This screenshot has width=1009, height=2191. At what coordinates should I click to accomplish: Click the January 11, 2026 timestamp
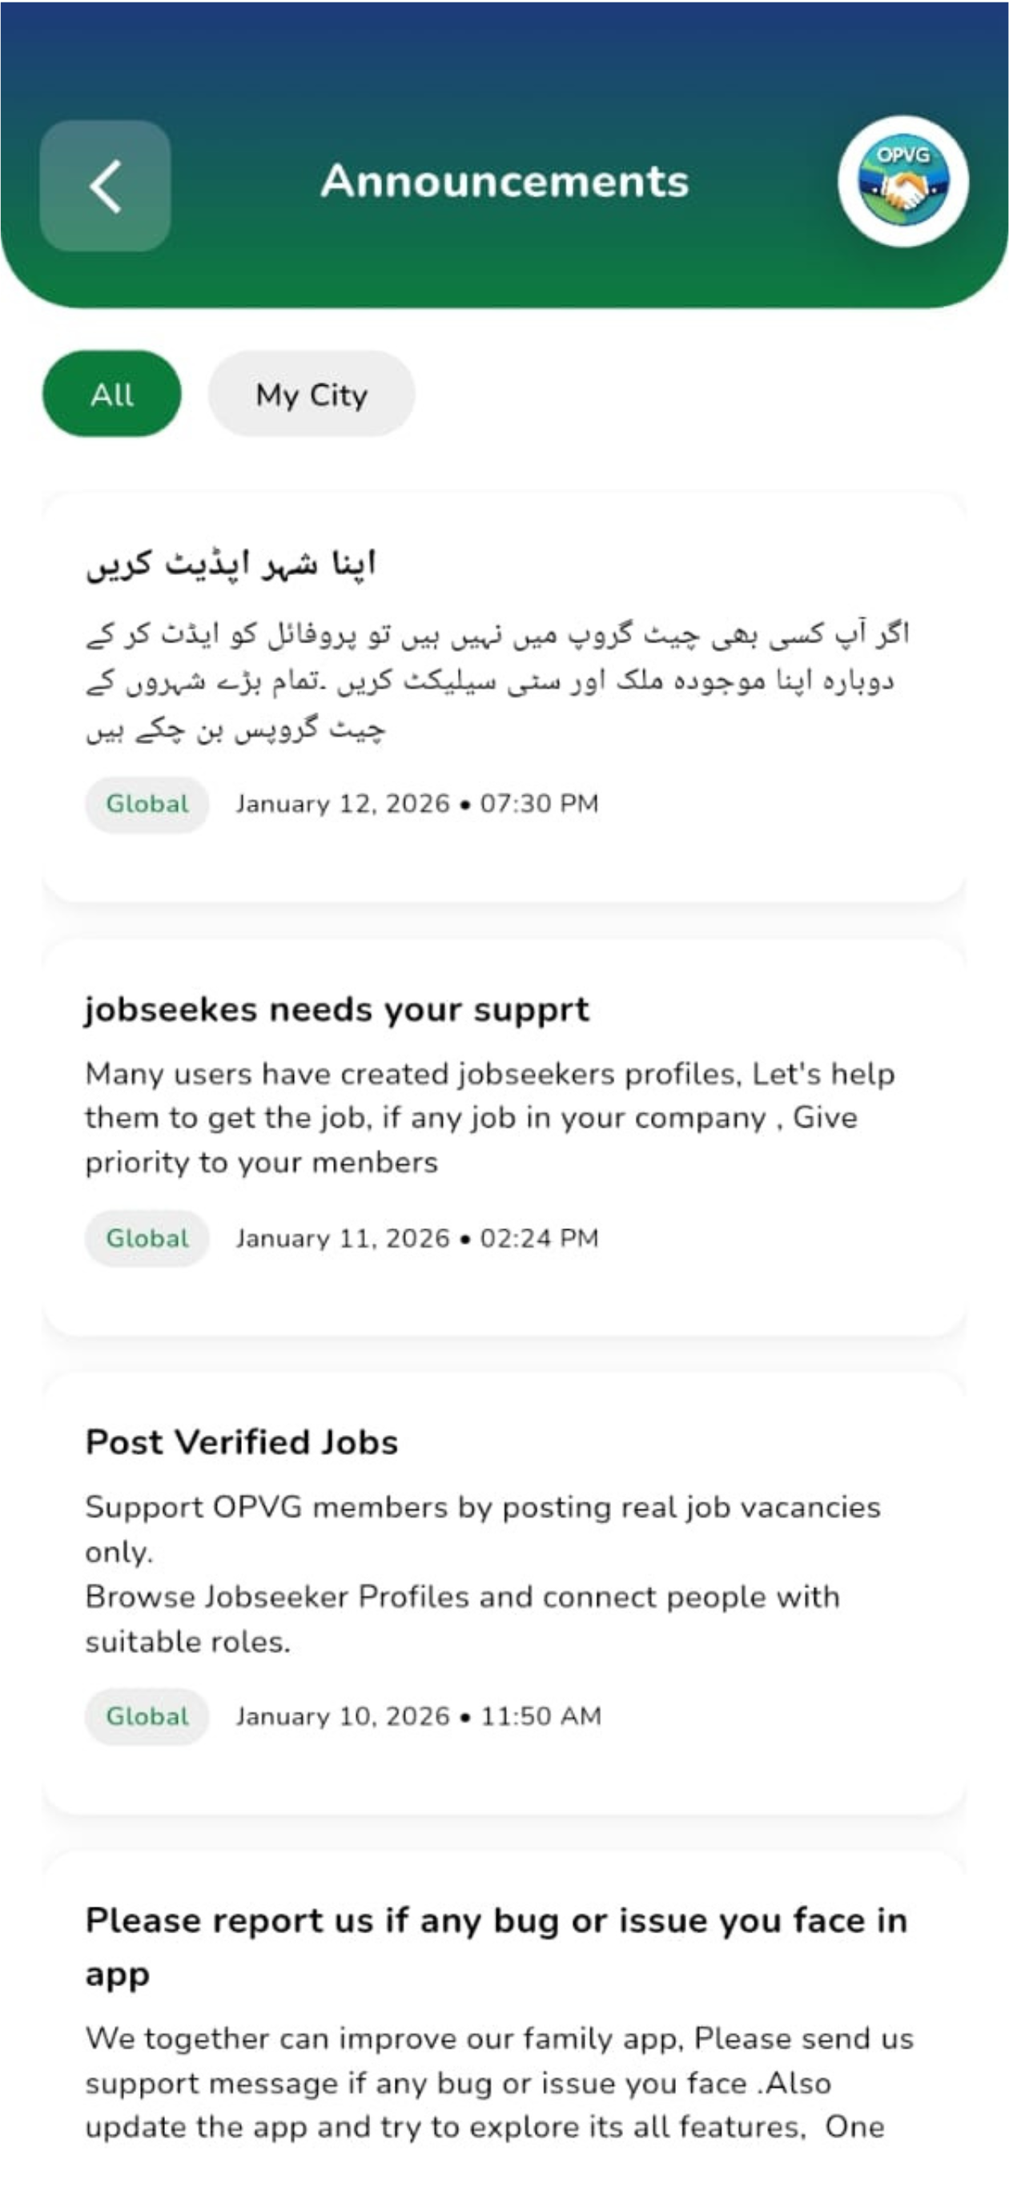417,1238
